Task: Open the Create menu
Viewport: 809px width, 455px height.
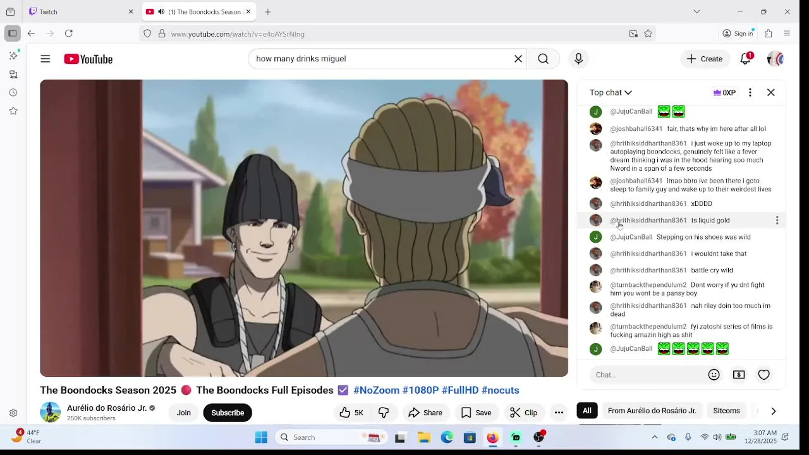Action: point(705,59)
